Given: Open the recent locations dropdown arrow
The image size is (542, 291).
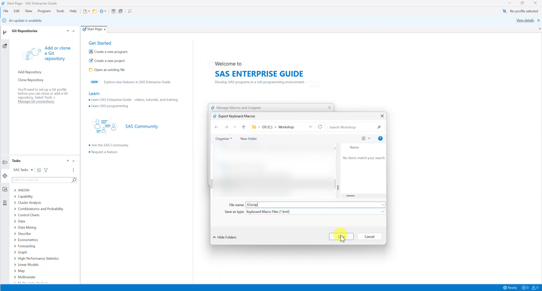Looking at the screenshot, I should coord(235,127).
